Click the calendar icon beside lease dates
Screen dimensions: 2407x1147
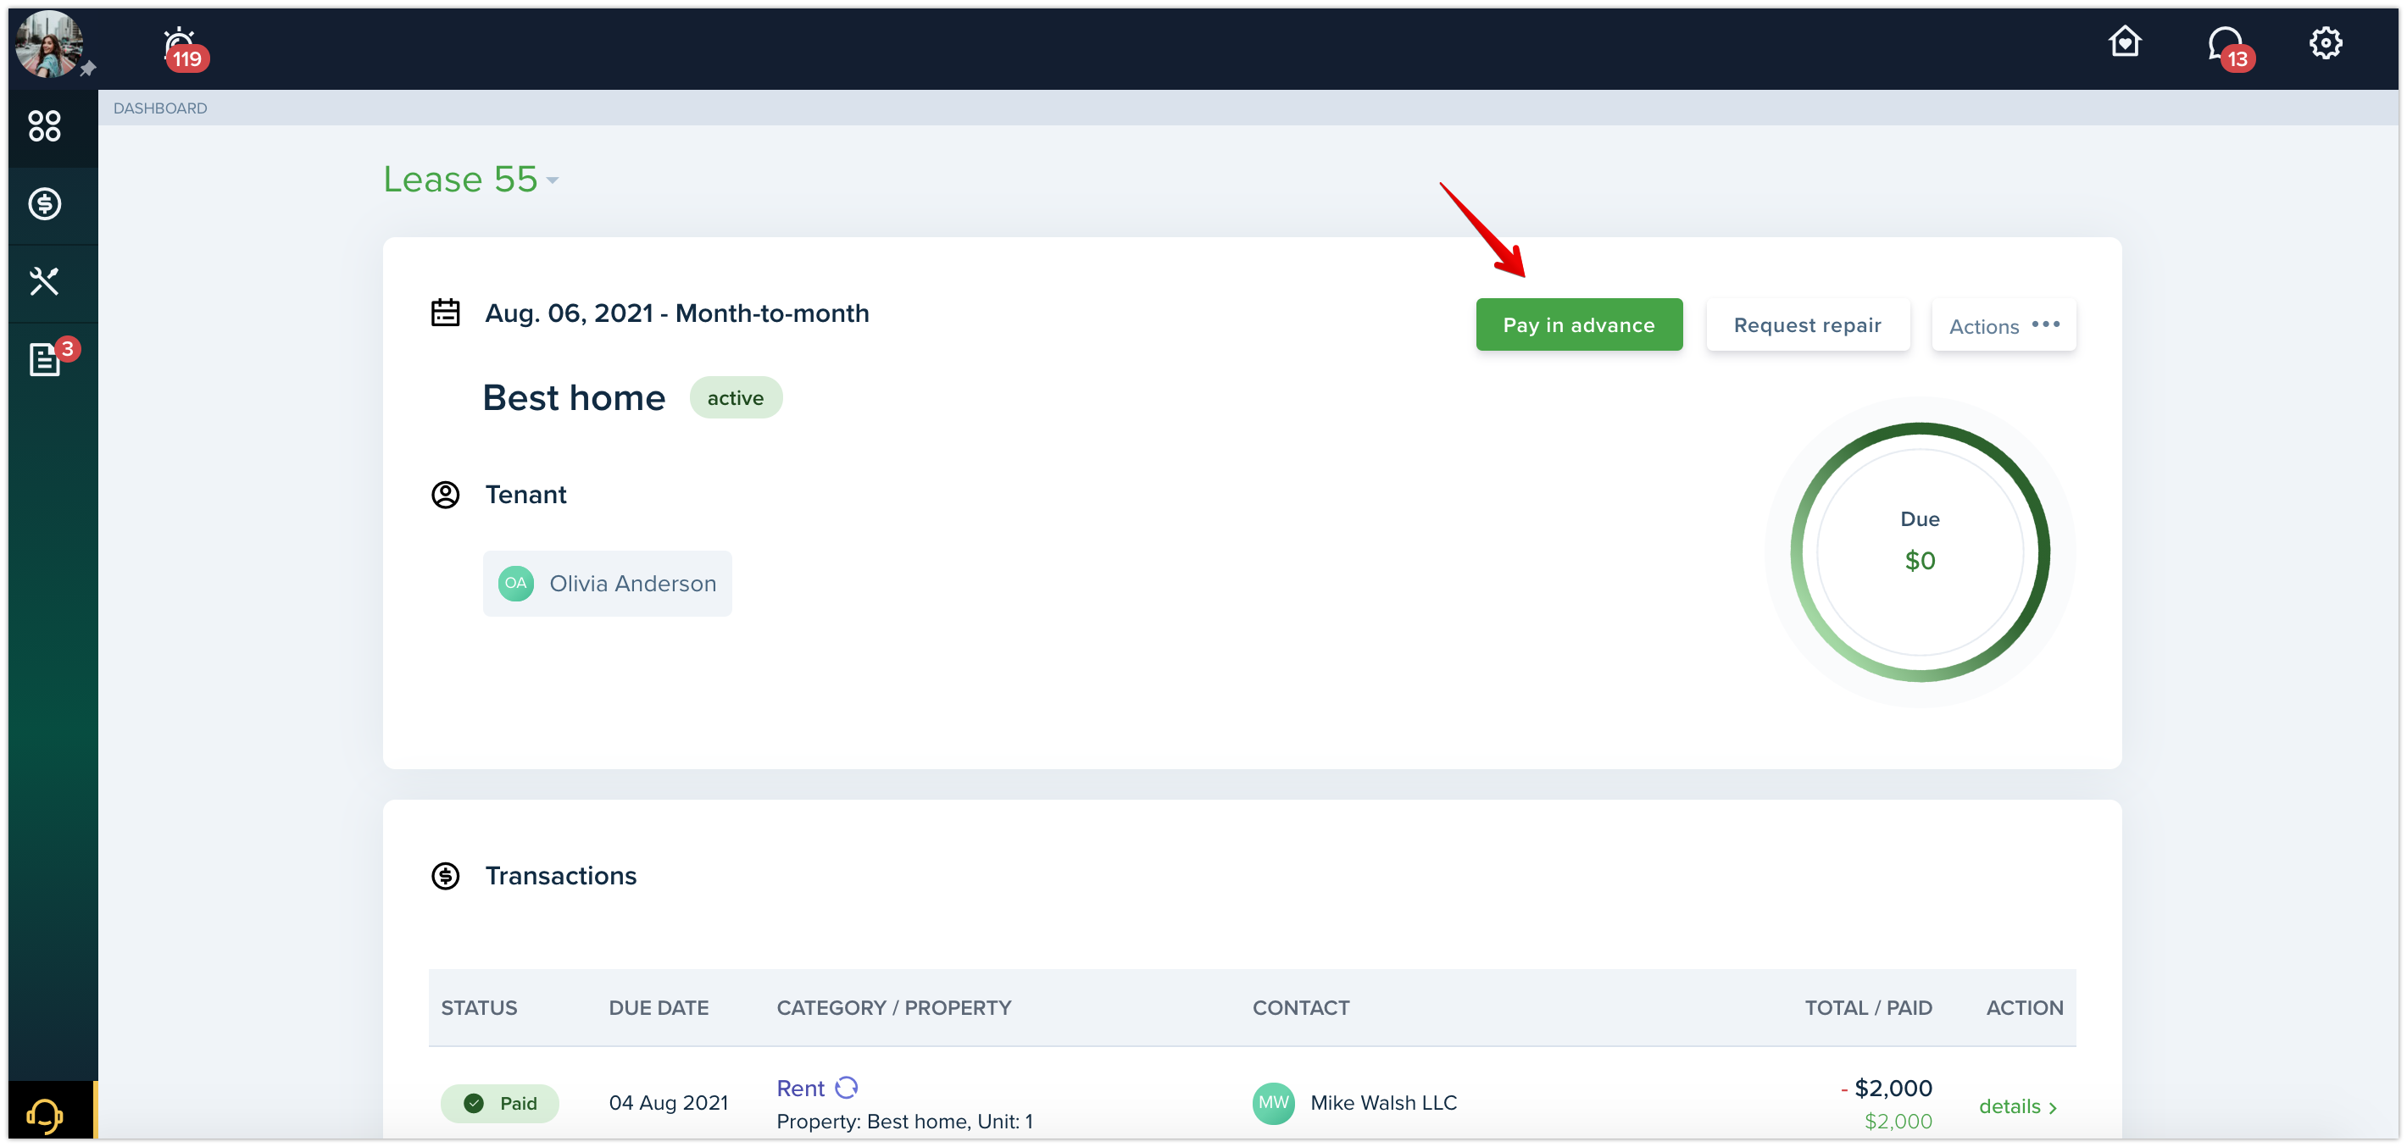[x=446, y=312]
